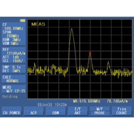Select the E/F ANT softkey
Screen dimensions: 134x134
click(78, 111)
